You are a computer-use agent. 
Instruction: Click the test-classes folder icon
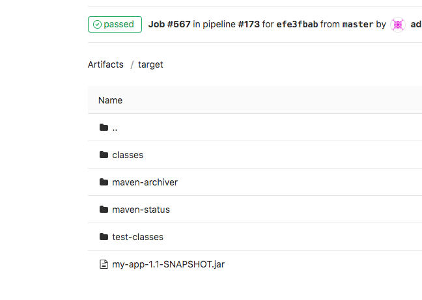(x=104, y=237)
